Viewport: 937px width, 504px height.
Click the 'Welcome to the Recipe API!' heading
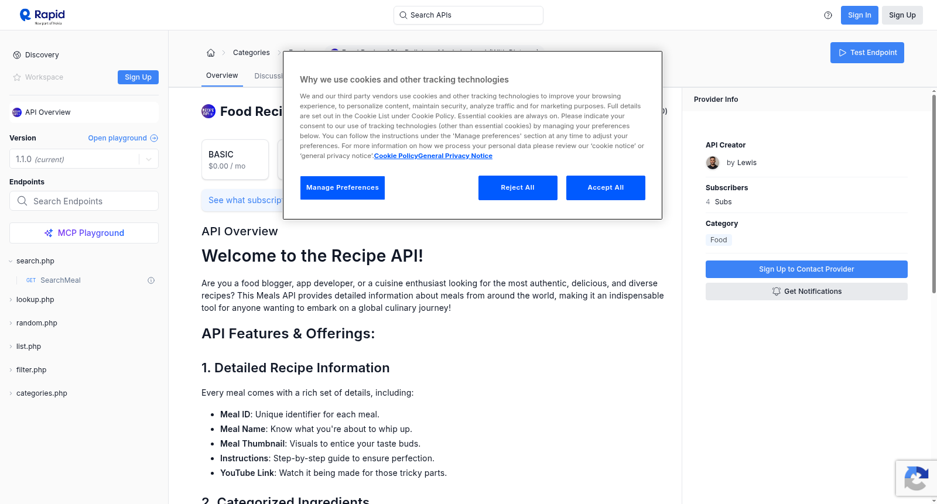click(312, 256)
